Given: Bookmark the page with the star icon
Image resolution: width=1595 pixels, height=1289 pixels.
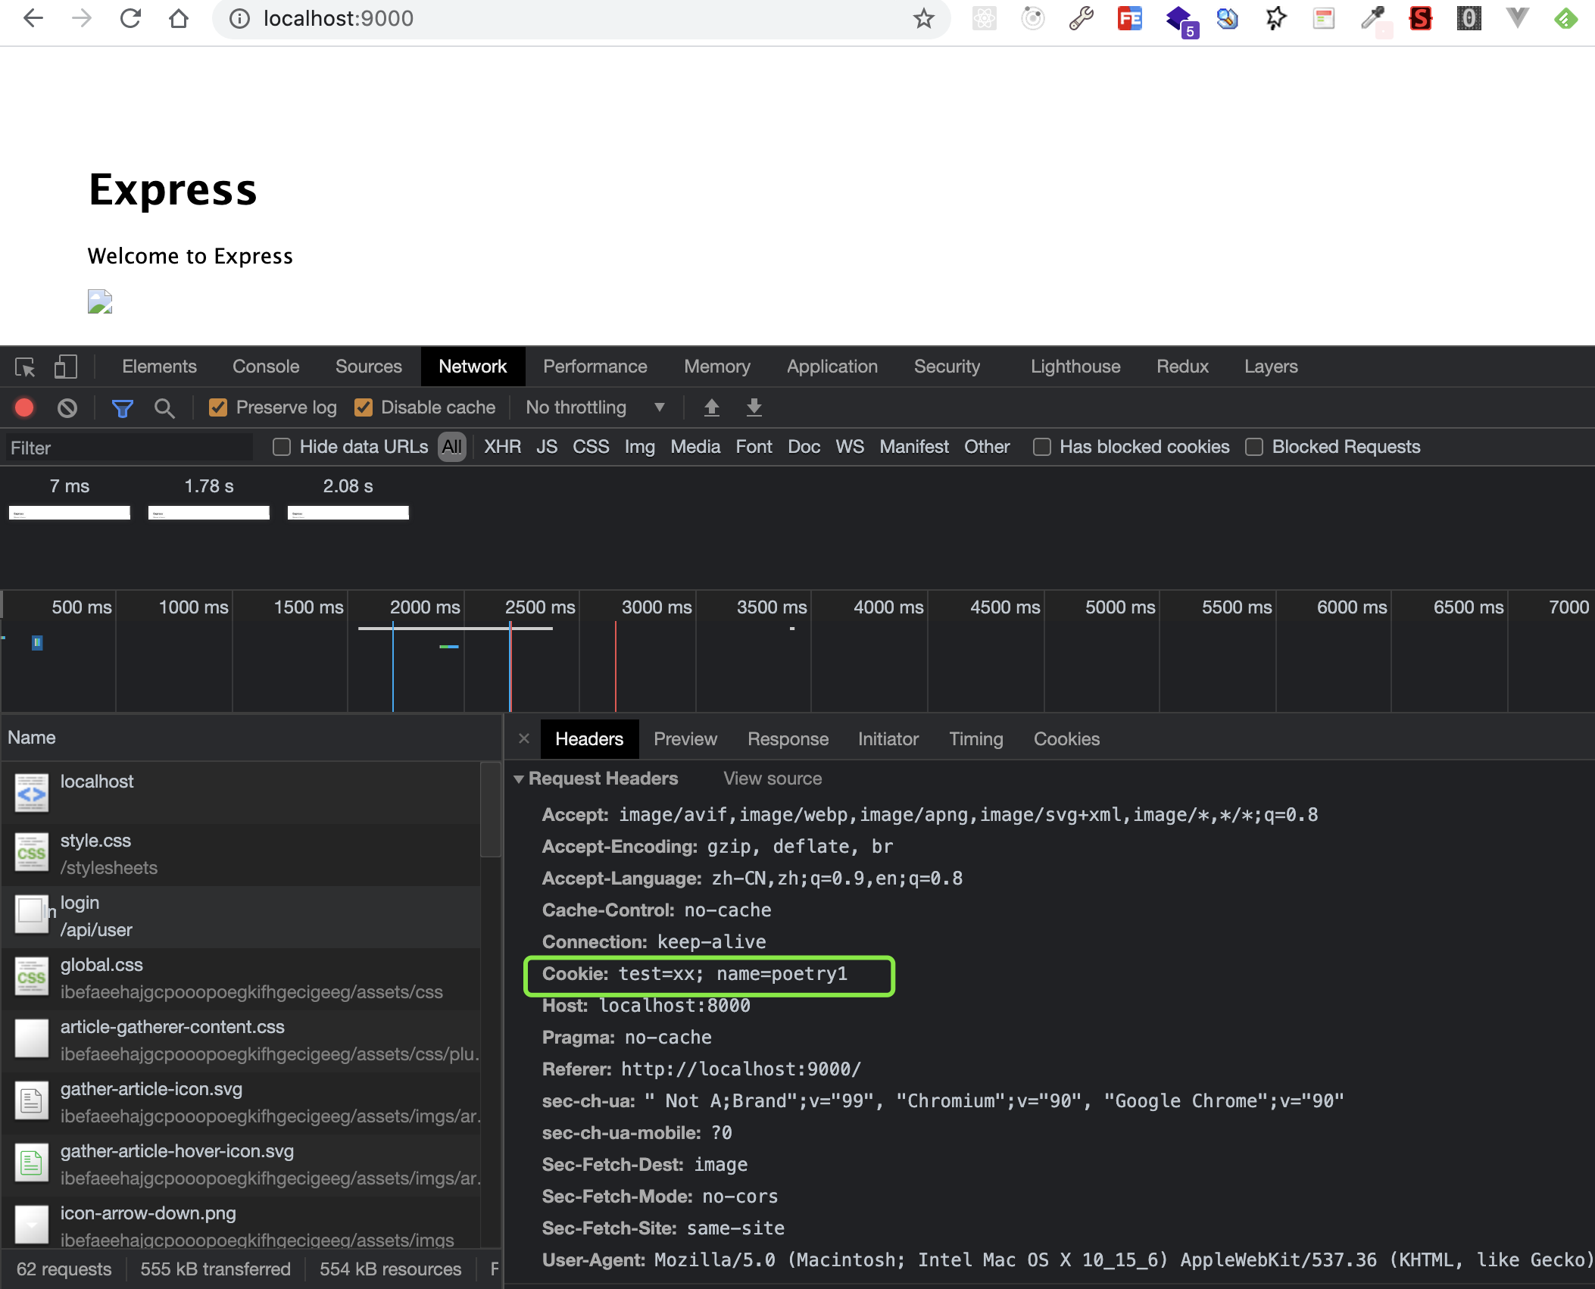Looking at the screenshot, I should click(x=923, y=18).
